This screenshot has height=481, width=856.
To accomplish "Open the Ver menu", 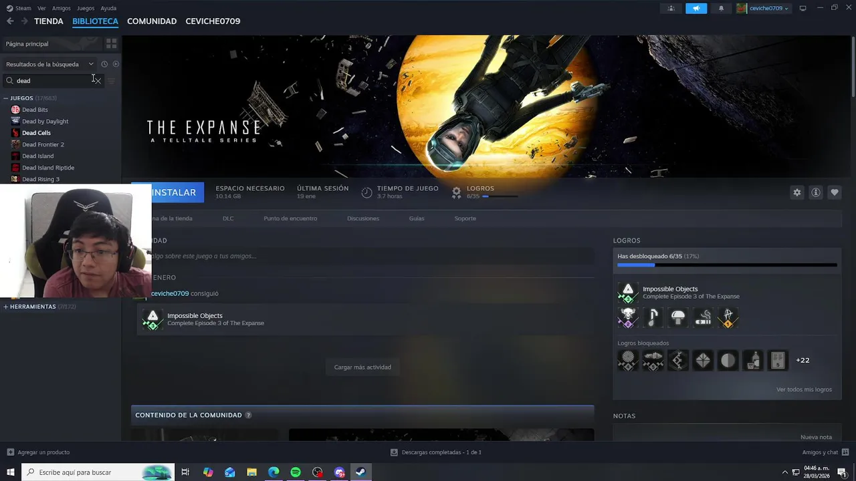I will (x=41, y=8).
